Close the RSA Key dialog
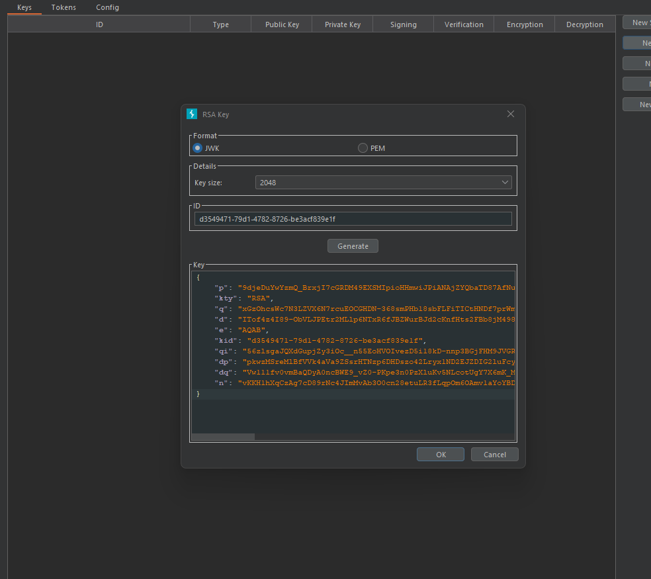651x579 pixels. point(511,114)
